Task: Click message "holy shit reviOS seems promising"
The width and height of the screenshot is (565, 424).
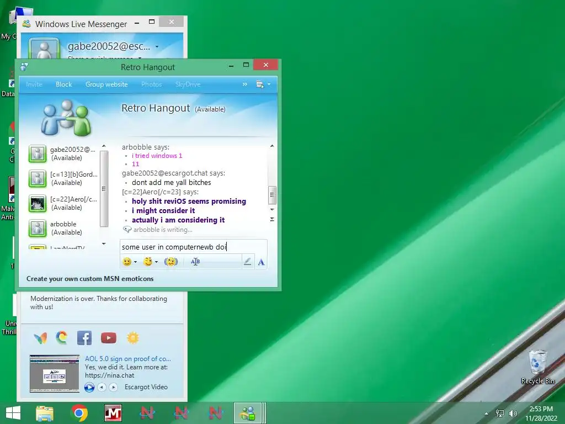Action: [x=189, y=201]
